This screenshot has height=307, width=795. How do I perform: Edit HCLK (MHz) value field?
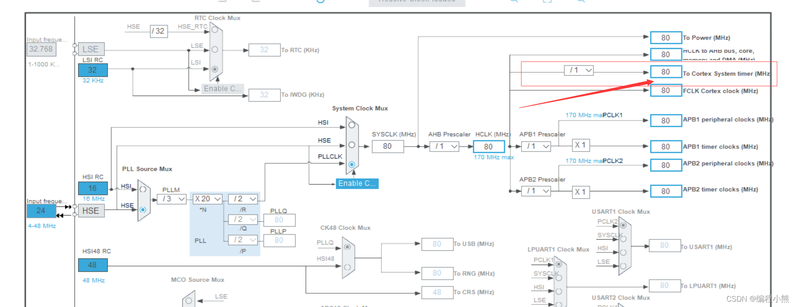point(489,146)
